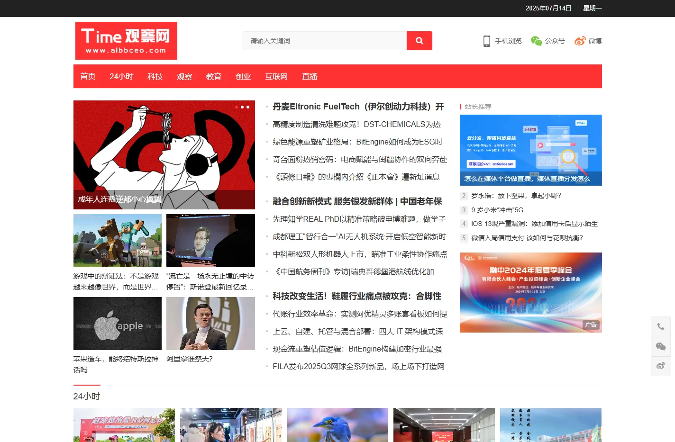675x442 pixels.
Task: Open the Weibo icon in header
Action: click(x=580, y=41)
